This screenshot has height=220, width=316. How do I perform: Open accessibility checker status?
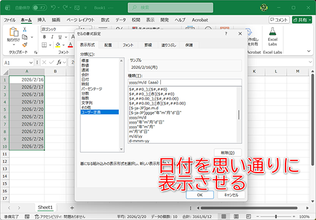click(x=60, y=216)
